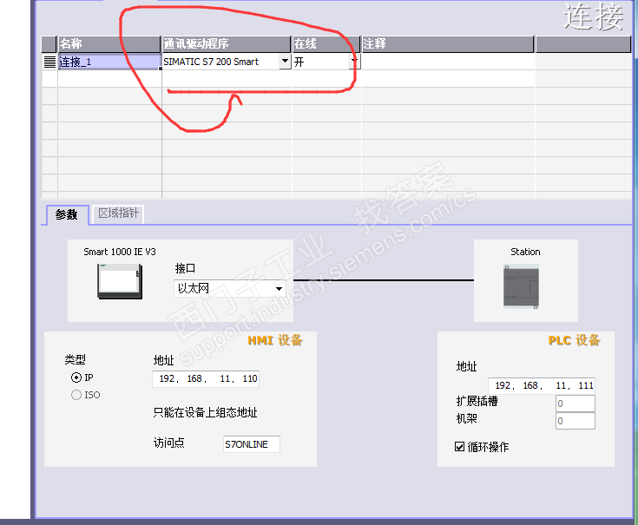This screenshot has height=525, width=638.
Task: Click the Smart 1000 IE V3 label
Action: pos(120,252)
